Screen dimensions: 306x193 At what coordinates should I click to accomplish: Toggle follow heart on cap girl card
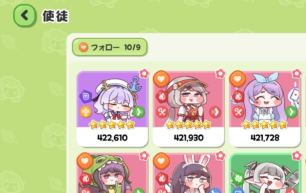(x=161, y=79)
